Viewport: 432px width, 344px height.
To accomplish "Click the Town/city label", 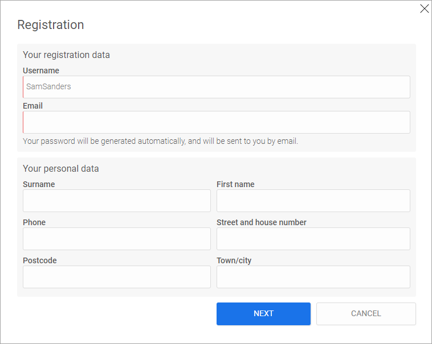I will pos(234,260).
